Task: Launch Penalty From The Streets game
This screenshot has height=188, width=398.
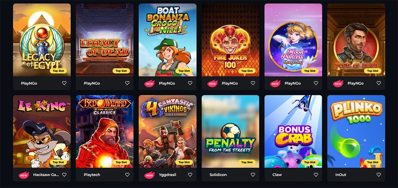Action: click(231, 131)
